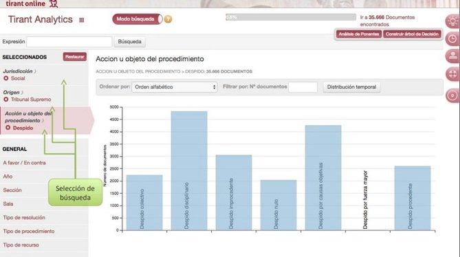Click the Búsqueda button

130,42
